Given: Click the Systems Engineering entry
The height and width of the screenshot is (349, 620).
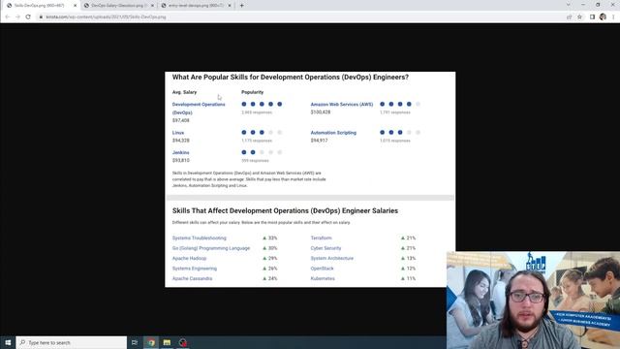Looking at the screenshot, I should (x=195, y=269).
